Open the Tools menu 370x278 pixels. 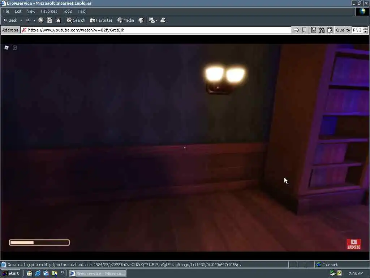tap(67, 11)
